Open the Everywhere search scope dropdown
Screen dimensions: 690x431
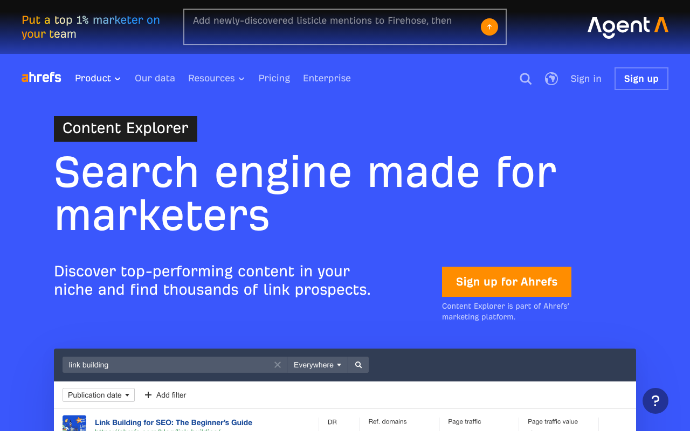[318, 365]
